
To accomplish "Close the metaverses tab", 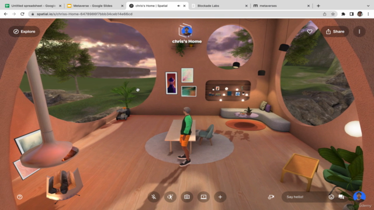I will [308, 6].
